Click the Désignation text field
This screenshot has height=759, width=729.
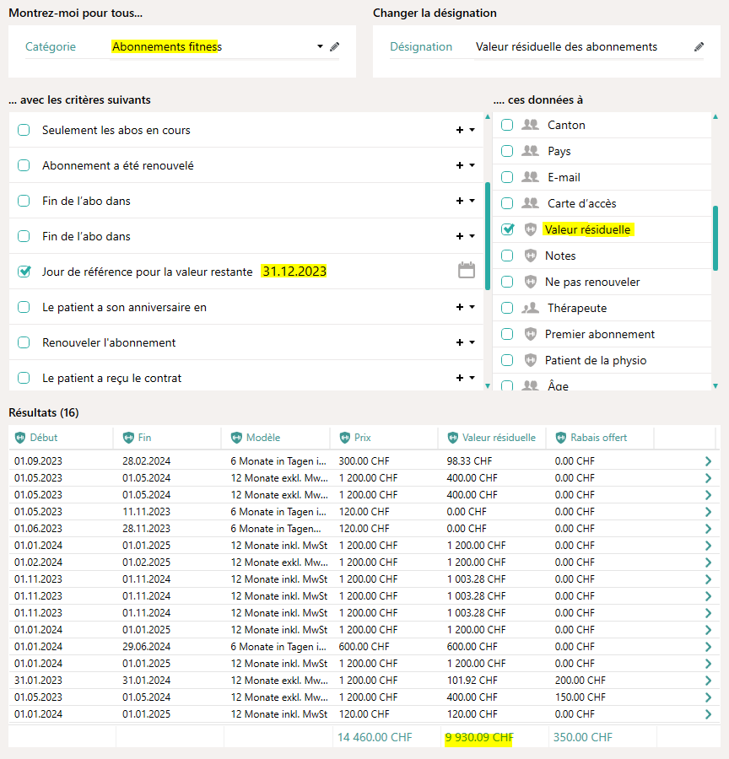click(x=582, y=47)
